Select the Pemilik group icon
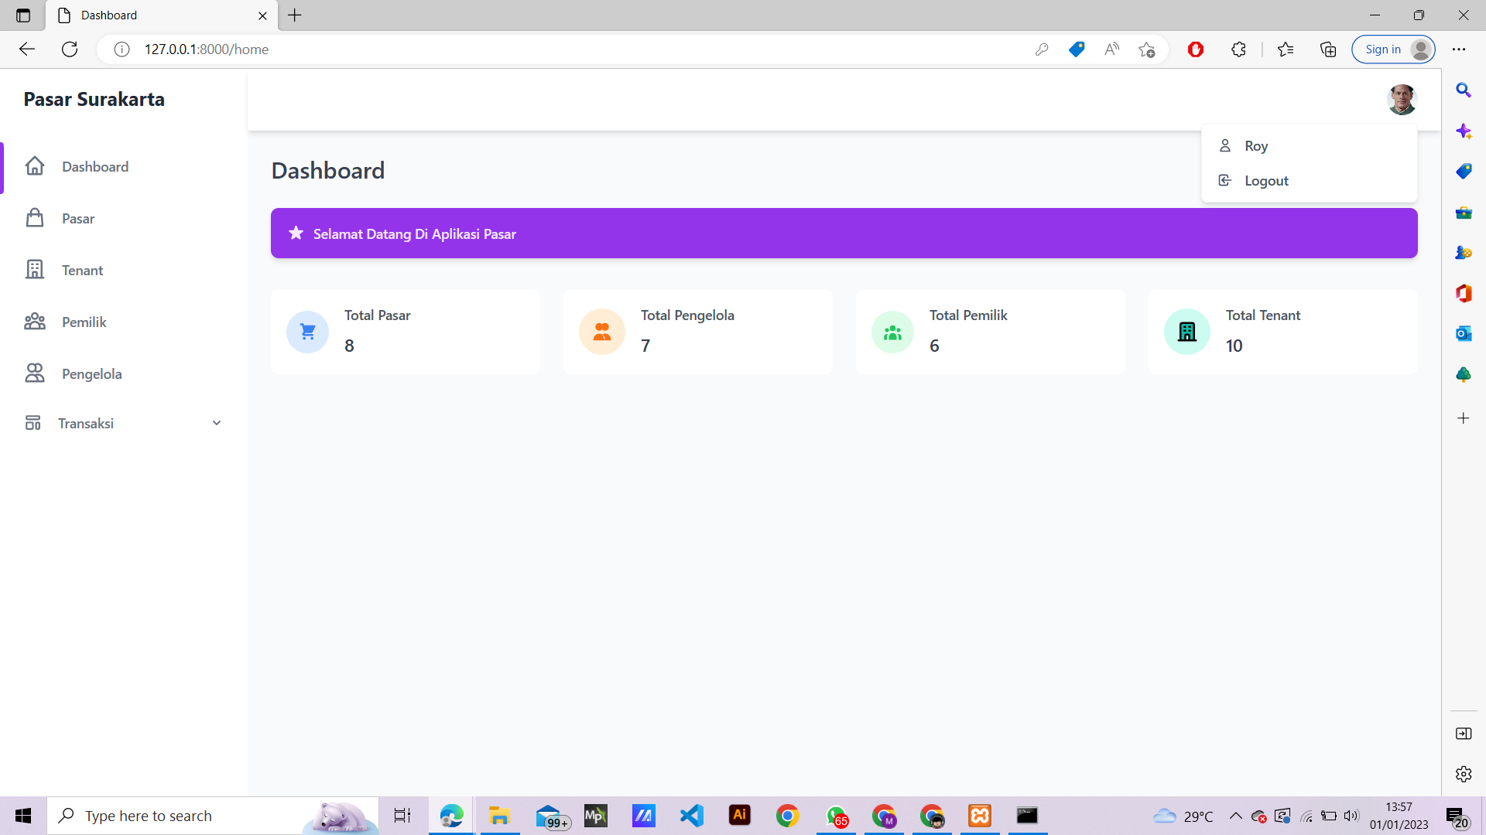 click(x=35, y=322)
